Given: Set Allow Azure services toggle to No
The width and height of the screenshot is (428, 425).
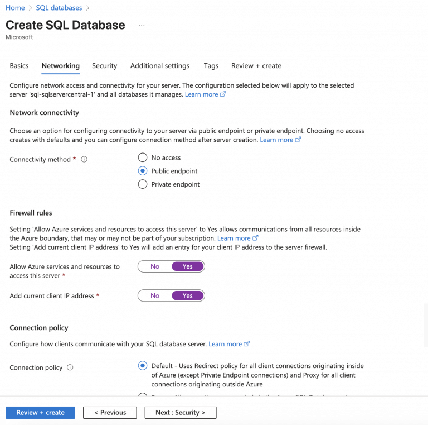Looking at the screenshot, I should (x=155, y=266).
